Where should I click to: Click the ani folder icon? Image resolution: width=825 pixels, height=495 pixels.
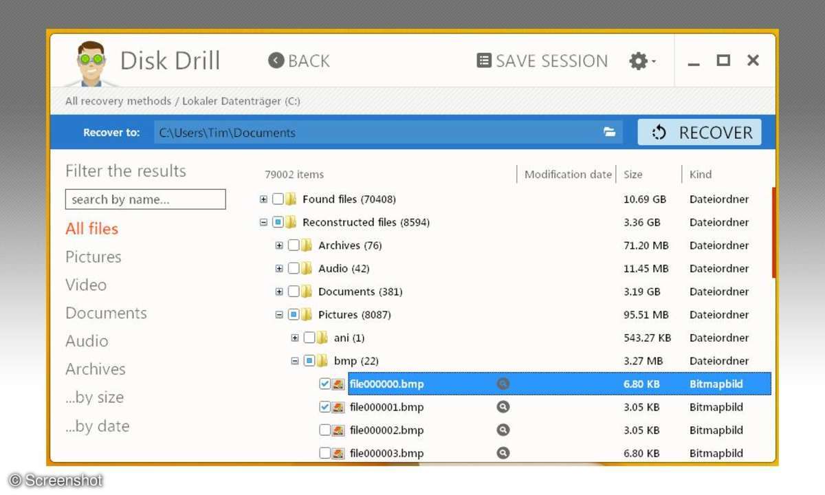pyautogui.click(x=322, y=338)
